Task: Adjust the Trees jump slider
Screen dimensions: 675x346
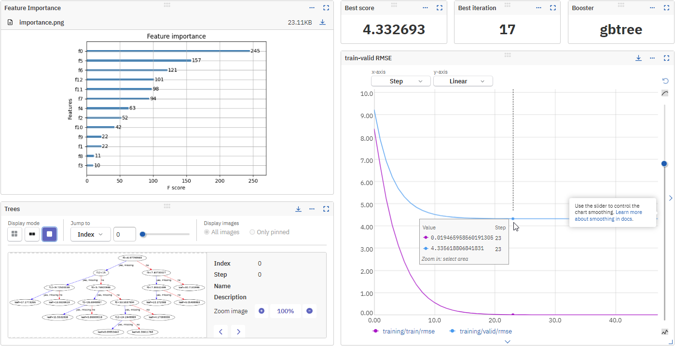Action: [142, 234]
